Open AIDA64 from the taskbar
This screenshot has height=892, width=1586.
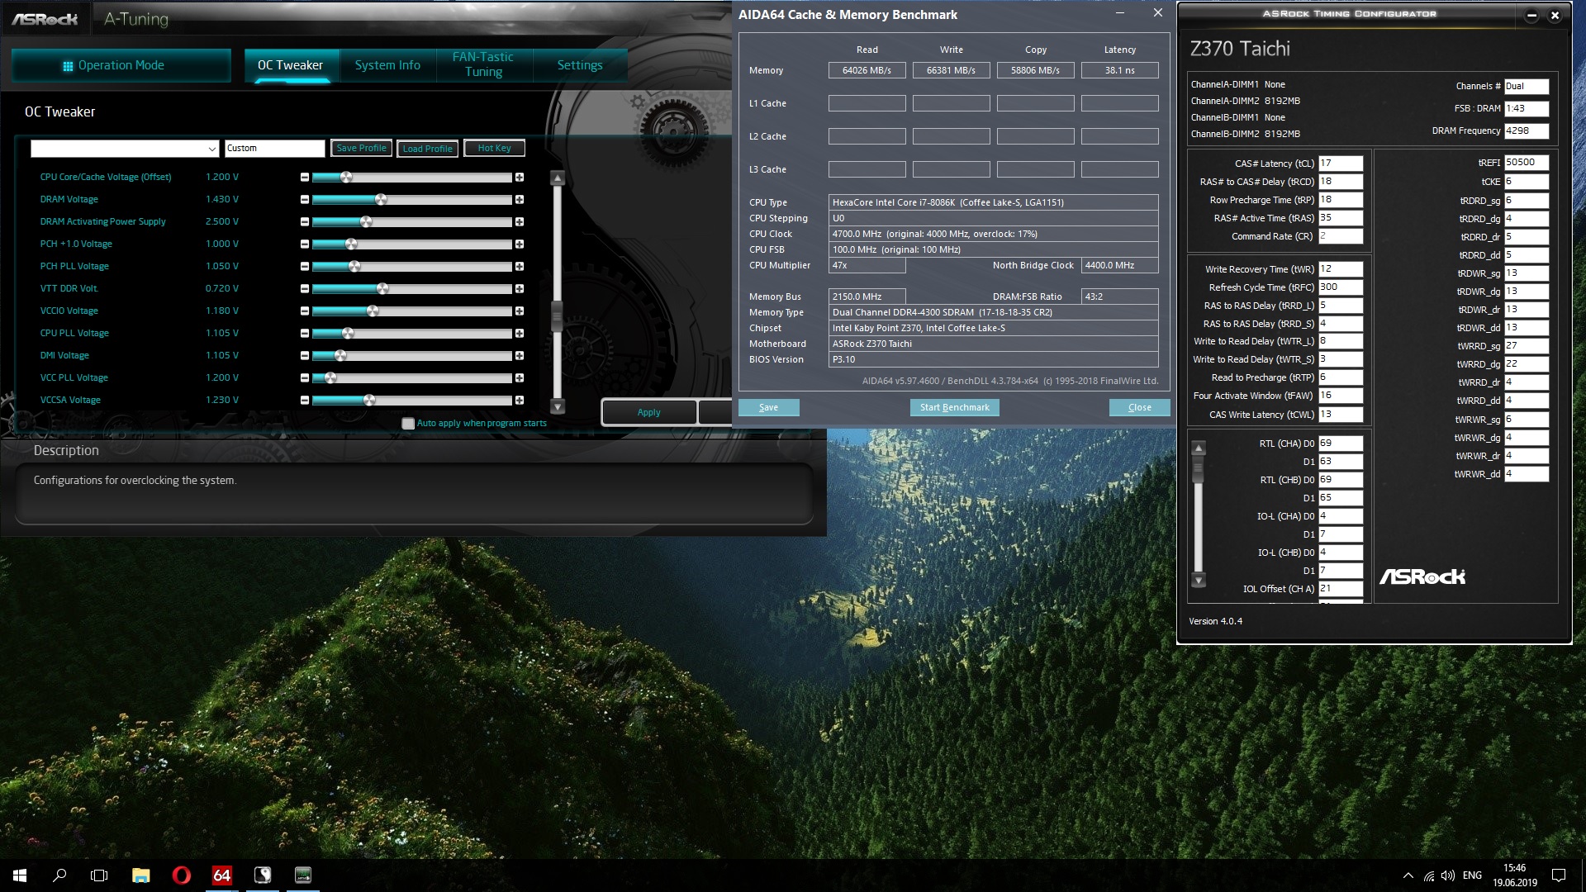(221, 875)
